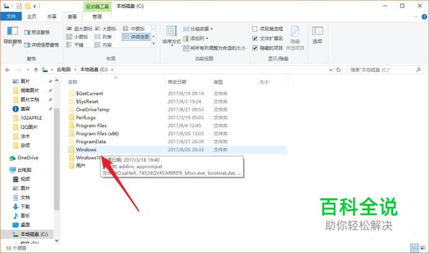
Task: Switch to details view in status bar
Action: point(415,248)
